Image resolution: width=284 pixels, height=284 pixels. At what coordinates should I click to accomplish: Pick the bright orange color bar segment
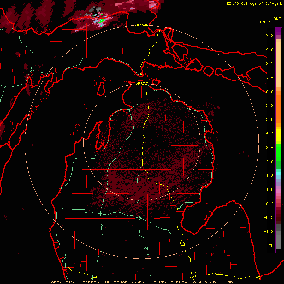click(x=279, y=109)
